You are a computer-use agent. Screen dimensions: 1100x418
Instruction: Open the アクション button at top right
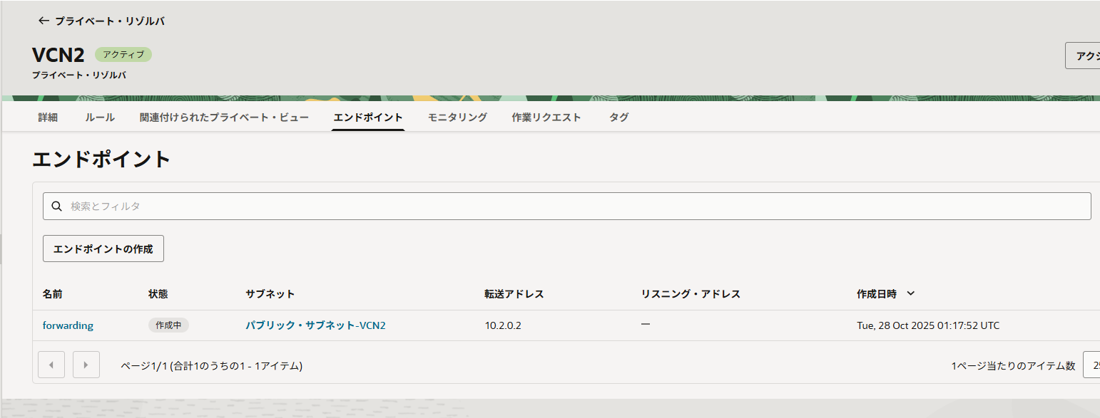pos(1082,56)
